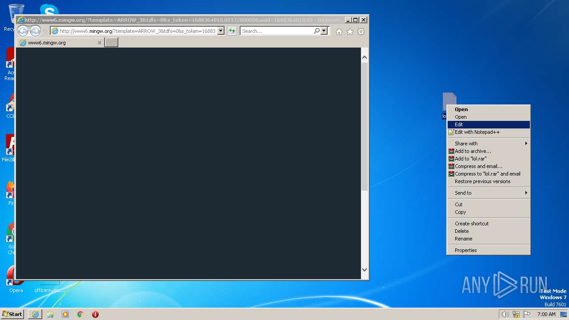The width and height of the screenshot is (569, 320).
Task: Click the volume speaker tray icon
Action: (505, 314)
